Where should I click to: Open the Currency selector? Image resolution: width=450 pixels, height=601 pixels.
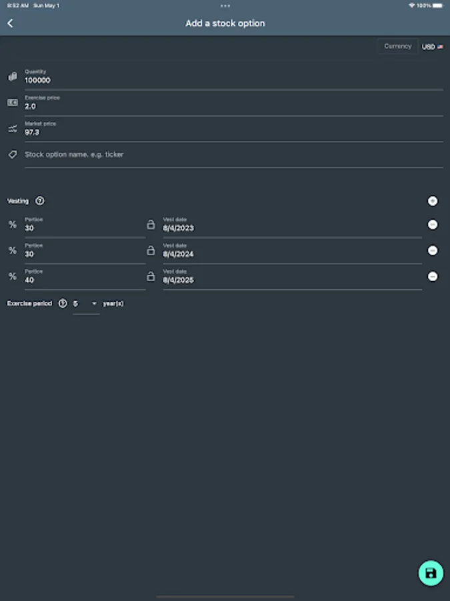(x=397, y=46)
